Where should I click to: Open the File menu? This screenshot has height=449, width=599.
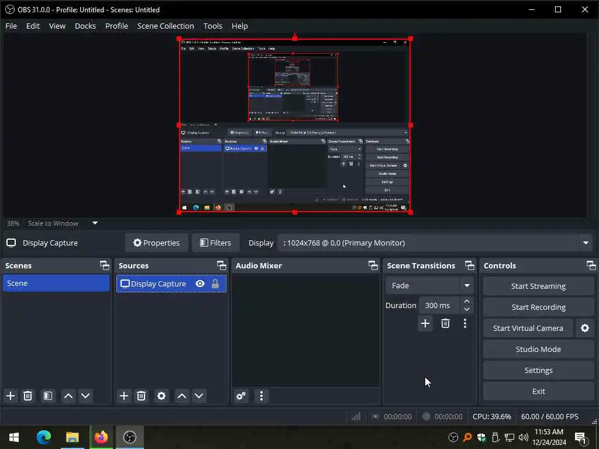coord(11,26)
